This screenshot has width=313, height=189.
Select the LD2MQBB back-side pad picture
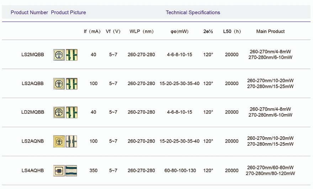click(72, 112)
